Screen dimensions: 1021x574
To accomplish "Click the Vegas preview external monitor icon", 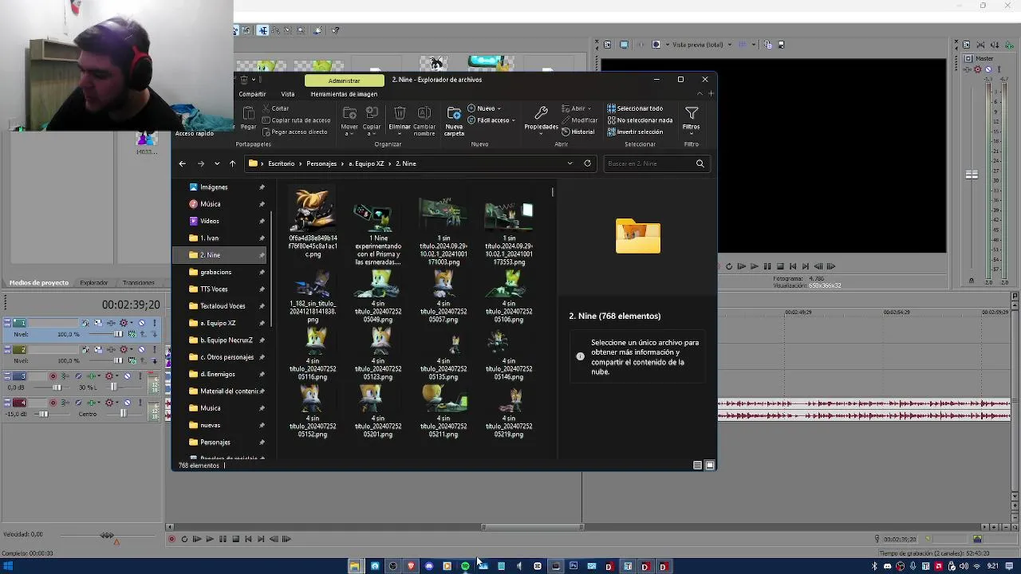I will tap(624, 45).
